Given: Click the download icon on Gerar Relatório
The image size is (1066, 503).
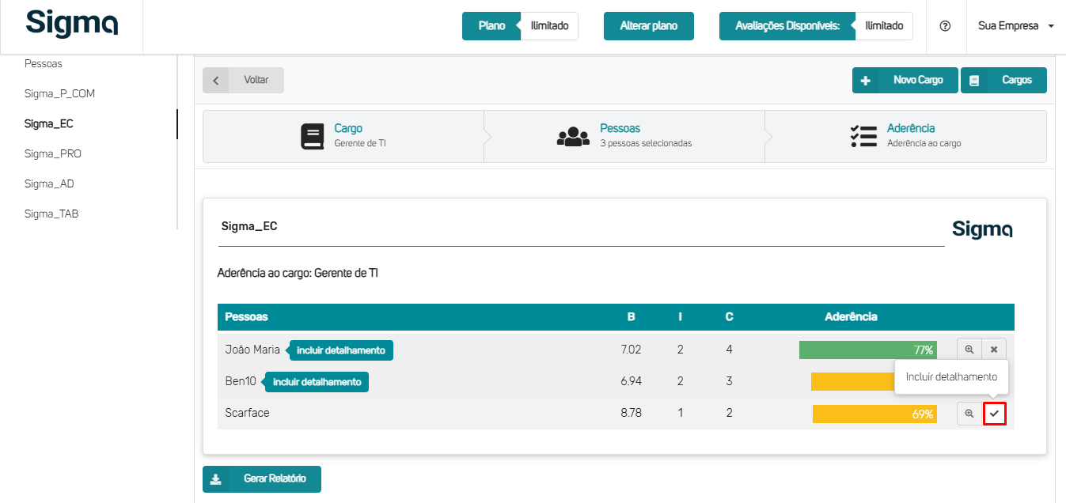Looking at the screenshot, I should (216, 479).
